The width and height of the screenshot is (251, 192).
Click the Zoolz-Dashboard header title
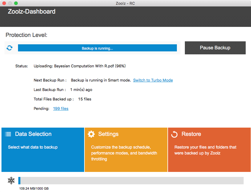point(32,12)
